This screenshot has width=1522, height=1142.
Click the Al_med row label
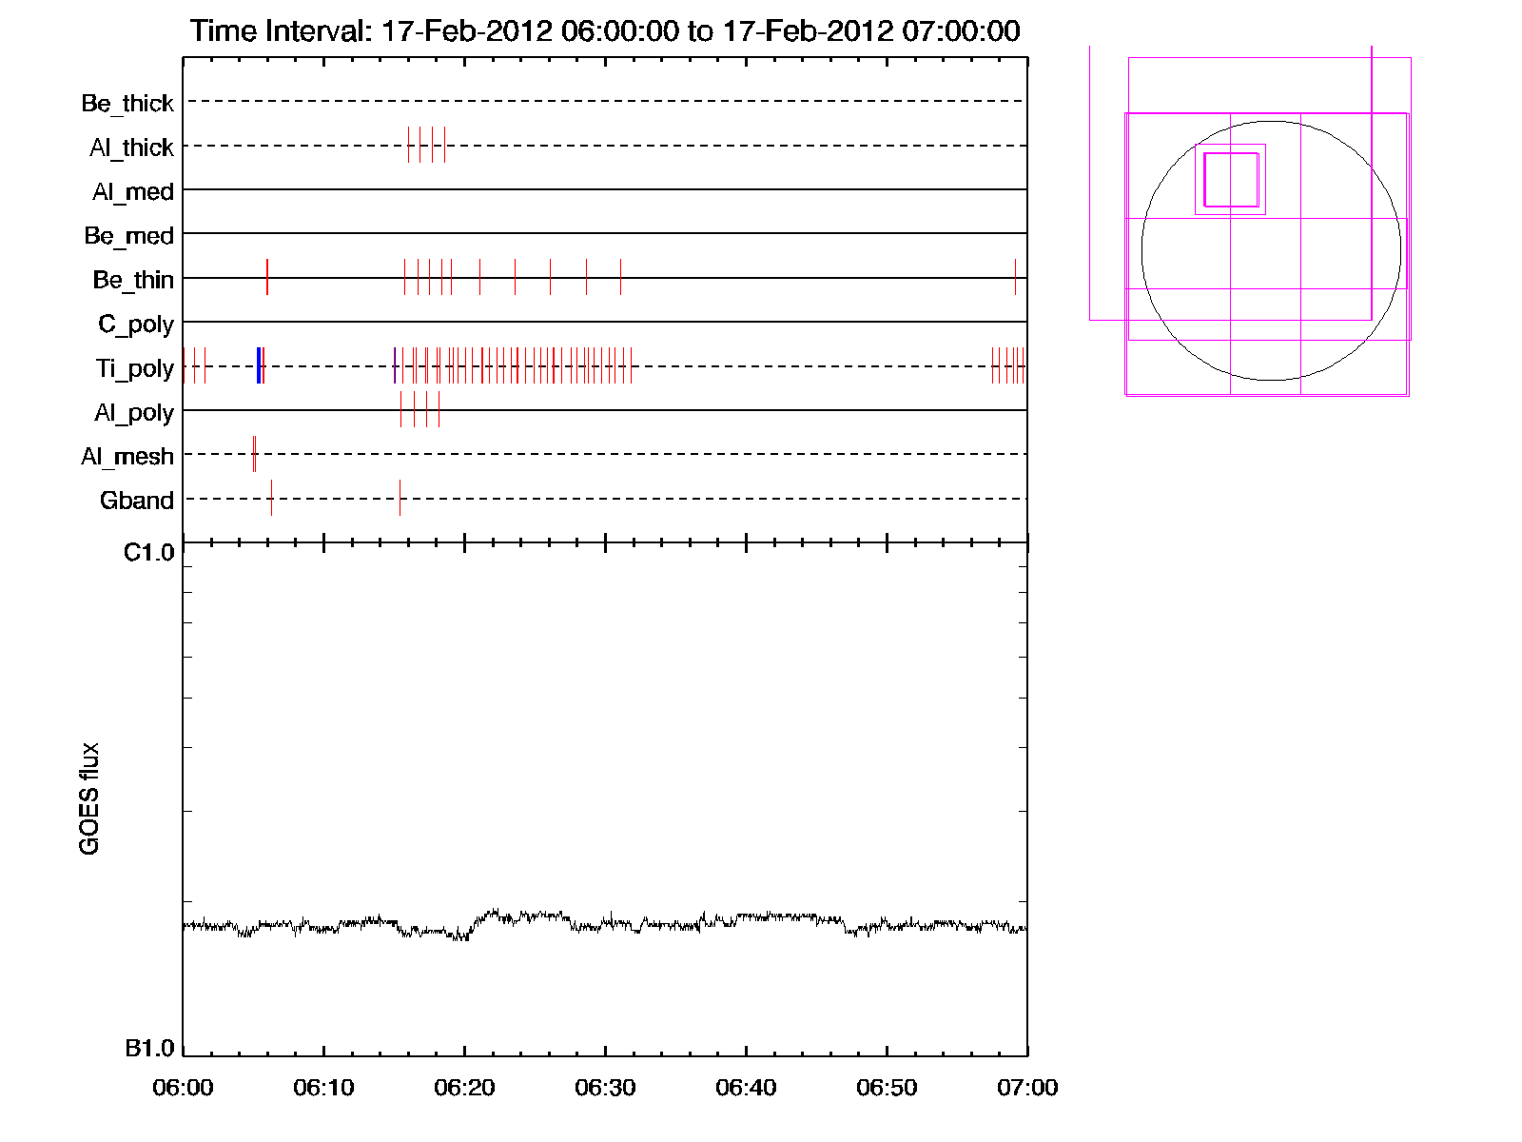pos(133,192)
